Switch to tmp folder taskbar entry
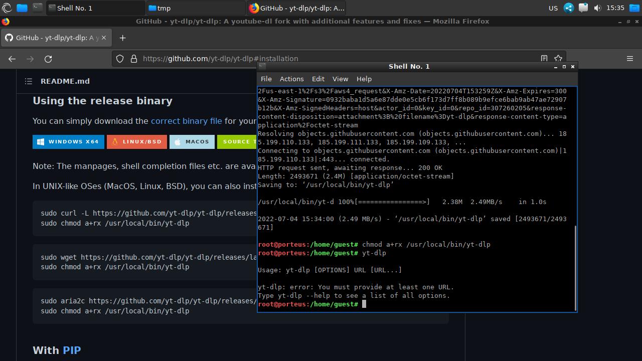The width and height of the screenshot is (642, 361). [196, 8]
